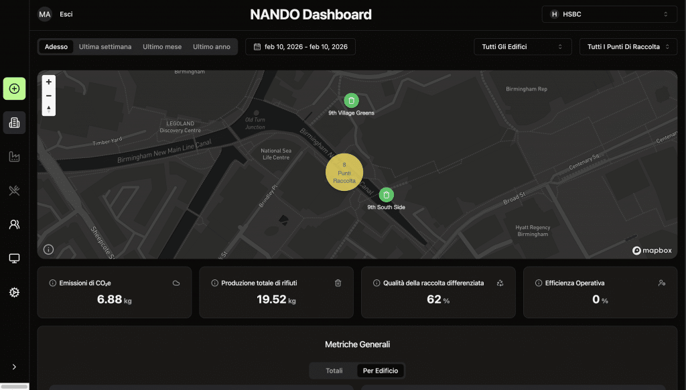Open the monitor display sidebar icon
The width and height of the screenshot is (686, 390).
[14, 259]
